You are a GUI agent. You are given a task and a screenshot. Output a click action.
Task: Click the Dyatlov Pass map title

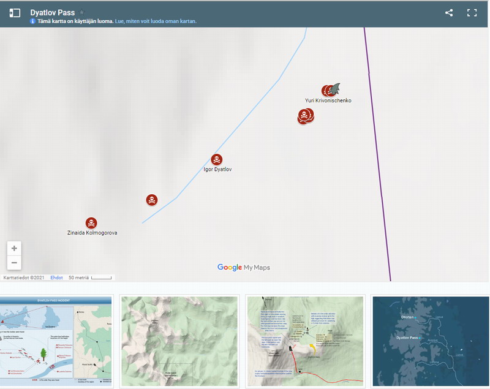click(x=53, y=12)
